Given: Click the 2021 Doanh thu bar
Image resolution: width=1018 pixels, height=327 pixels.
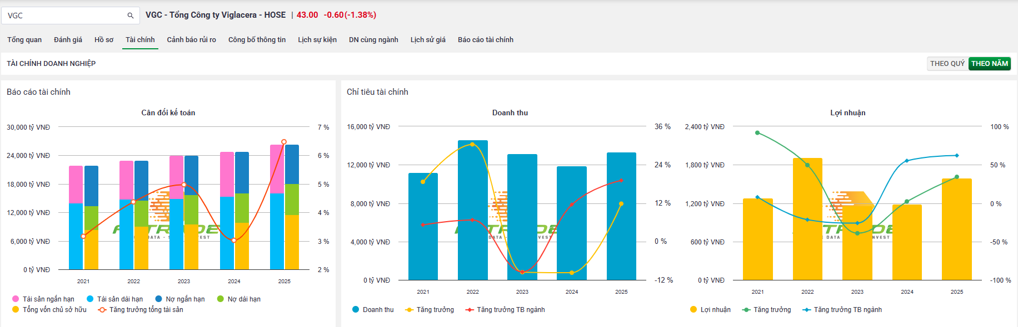Looking at the screenshot, I should click(x=423, y=227).
